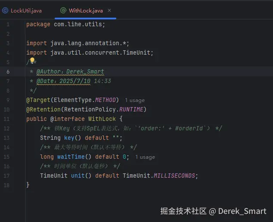
Task: Click '@interface' keyword on line 11
Action: pyautogui.click(x=67, y=119)
